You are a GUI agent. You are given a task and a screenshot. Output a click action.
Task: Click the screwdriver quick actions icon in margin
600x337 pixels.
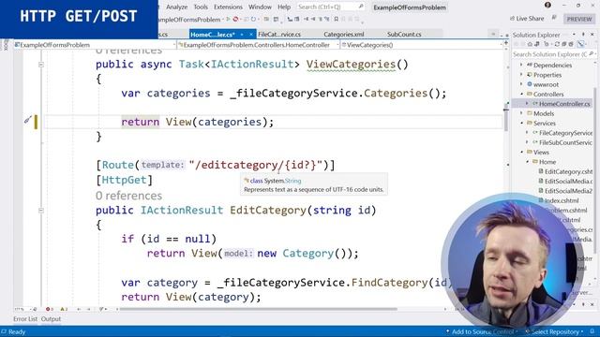tap(27, 120)
